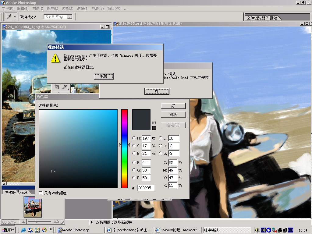Select the Crop tool in the toolbox

[x=57, y=87]
